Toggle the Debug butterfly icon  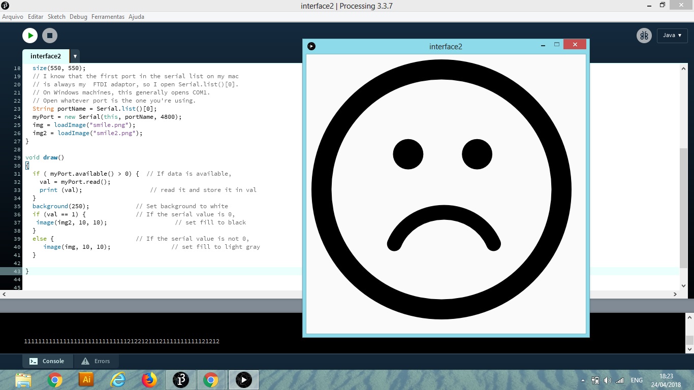click(x=644, y=36)
